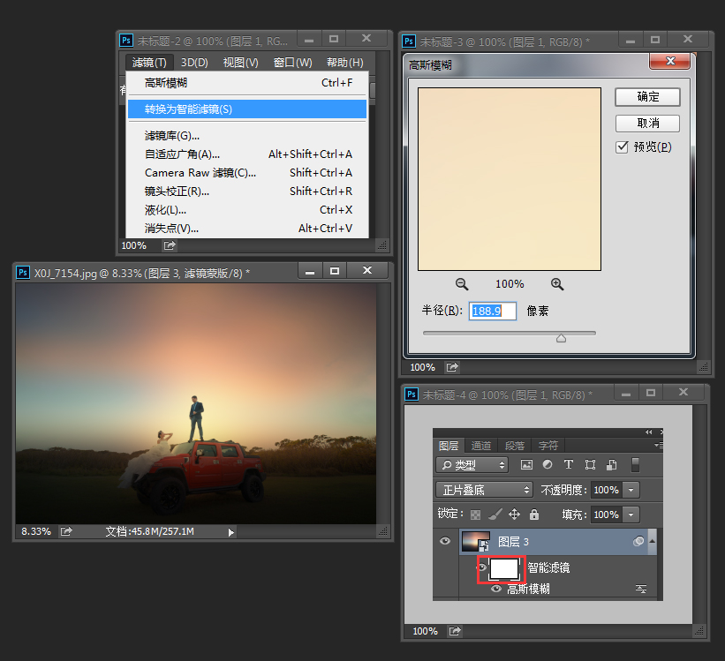
Task: Switch to the 图层 tab
Action: tap(449, 445)
